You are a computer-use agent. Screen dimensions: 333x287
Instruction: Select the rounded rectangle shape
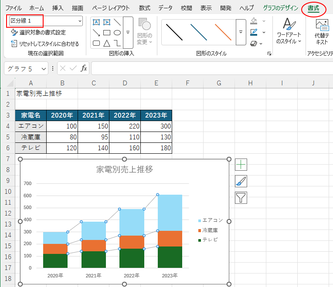[x=96, y=43]
